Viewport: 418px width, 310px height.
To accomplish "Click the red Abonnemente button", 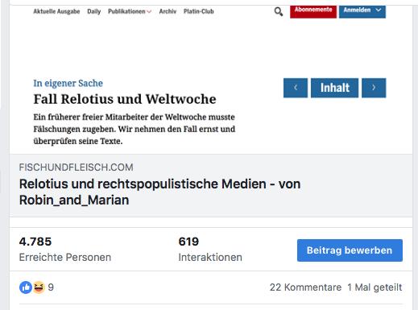I will click(x=313, y=11).
